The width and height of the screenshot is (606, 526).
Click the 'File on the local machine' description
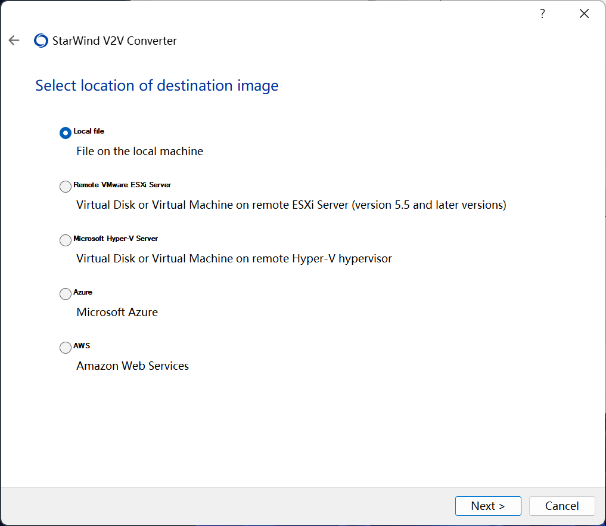click(x=139, y=151)
